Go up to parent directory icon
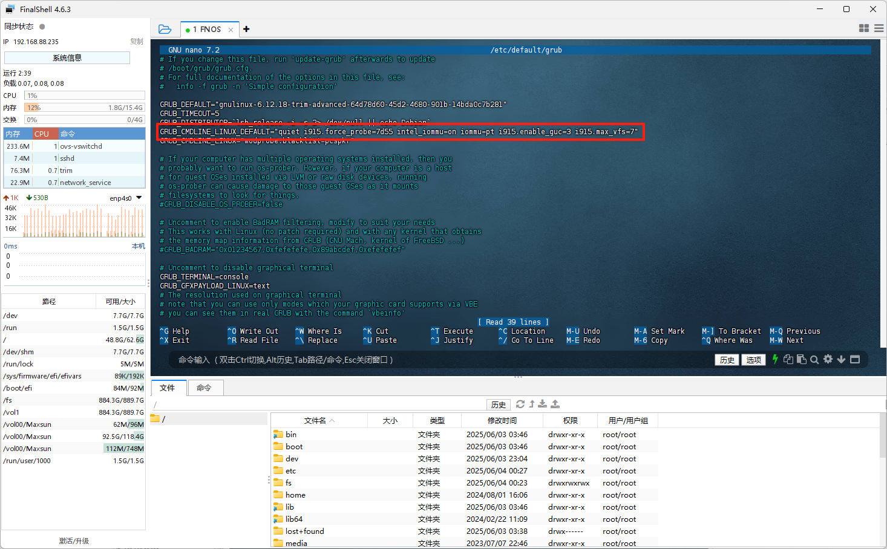Image resolution: width=887 pixels, height=549 pixels. point(532,404)
